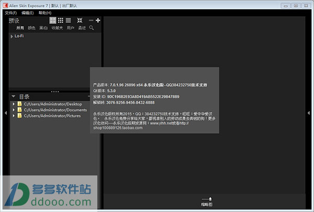The width and height of the screenshot is (314, 212).
Task: Collapse all preset categories icon
Action: pyautogui.click(x=80, y=20)
